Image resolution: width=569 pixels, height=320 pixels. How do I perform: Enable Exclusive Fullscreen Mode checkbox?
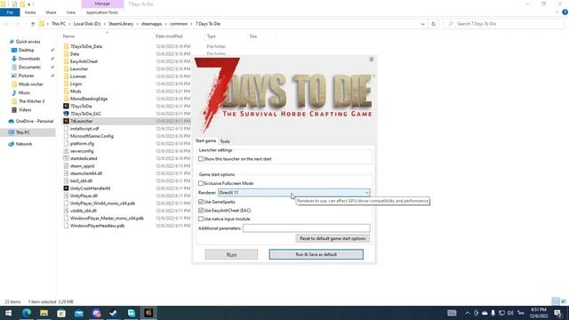point(201,183)
